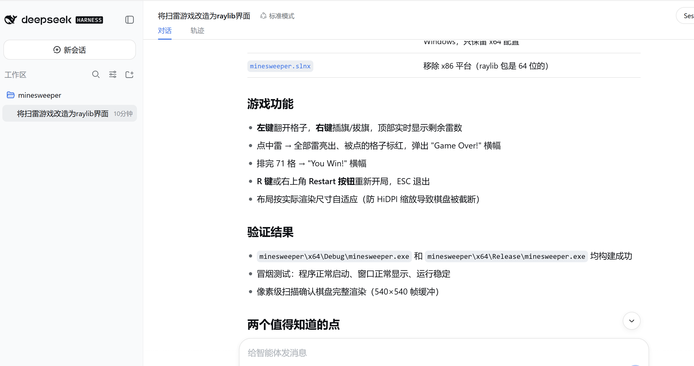The height and width of the screenshot is (366, 694).
Task: Select the Debug minesweeper.exe path code
Action: click(x=334, y=256)
